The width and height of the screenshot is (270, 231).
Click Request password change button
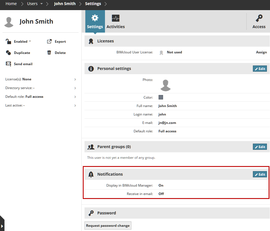[x=108, y=225]
